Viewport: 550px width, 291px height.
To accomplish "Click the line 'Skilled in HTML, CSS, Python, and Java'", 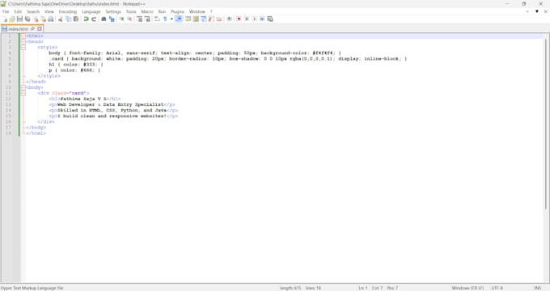I will [112, 110].
